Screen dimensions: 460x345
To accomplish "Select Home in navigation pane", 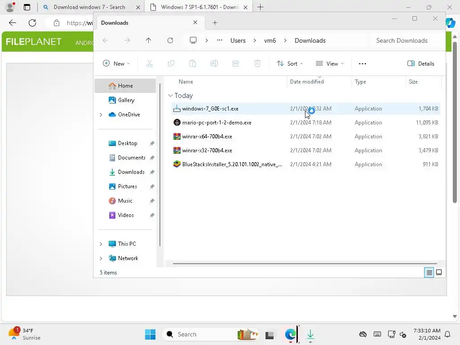I will (125, 86).
